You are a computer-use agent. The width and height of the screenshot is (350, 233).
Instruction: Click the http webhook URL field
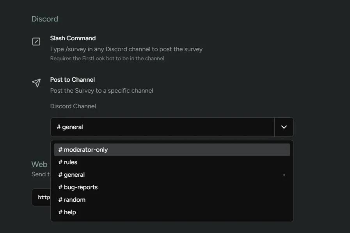coord(43,197)
